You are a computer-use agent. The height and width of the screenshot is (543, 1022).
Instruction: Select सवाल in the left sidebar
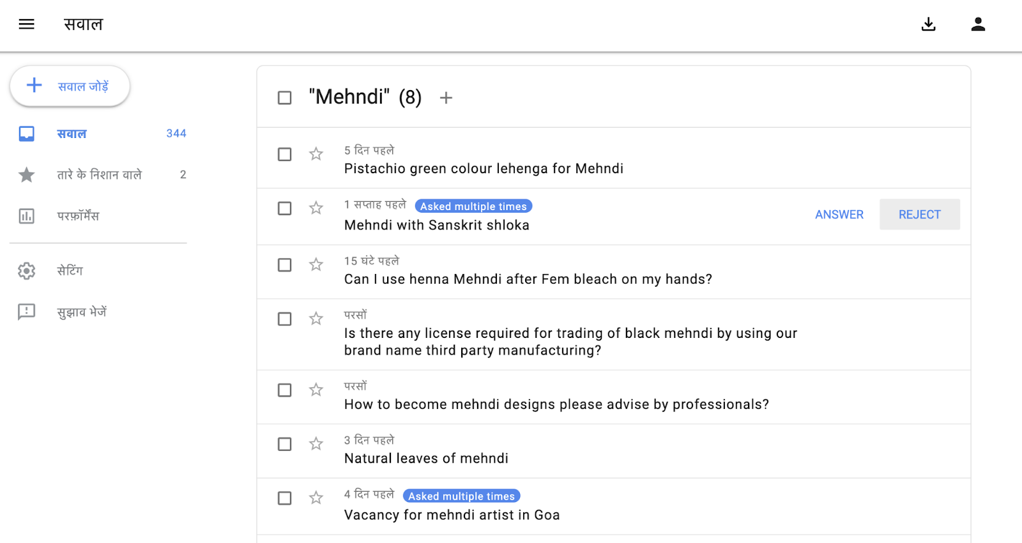pos(71,134)
